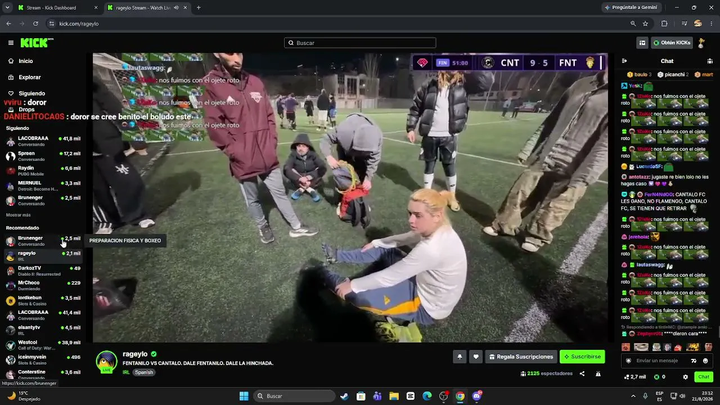720x405 pixels.
Task: Open the Chrome three-dot menu
Action: 712,24
